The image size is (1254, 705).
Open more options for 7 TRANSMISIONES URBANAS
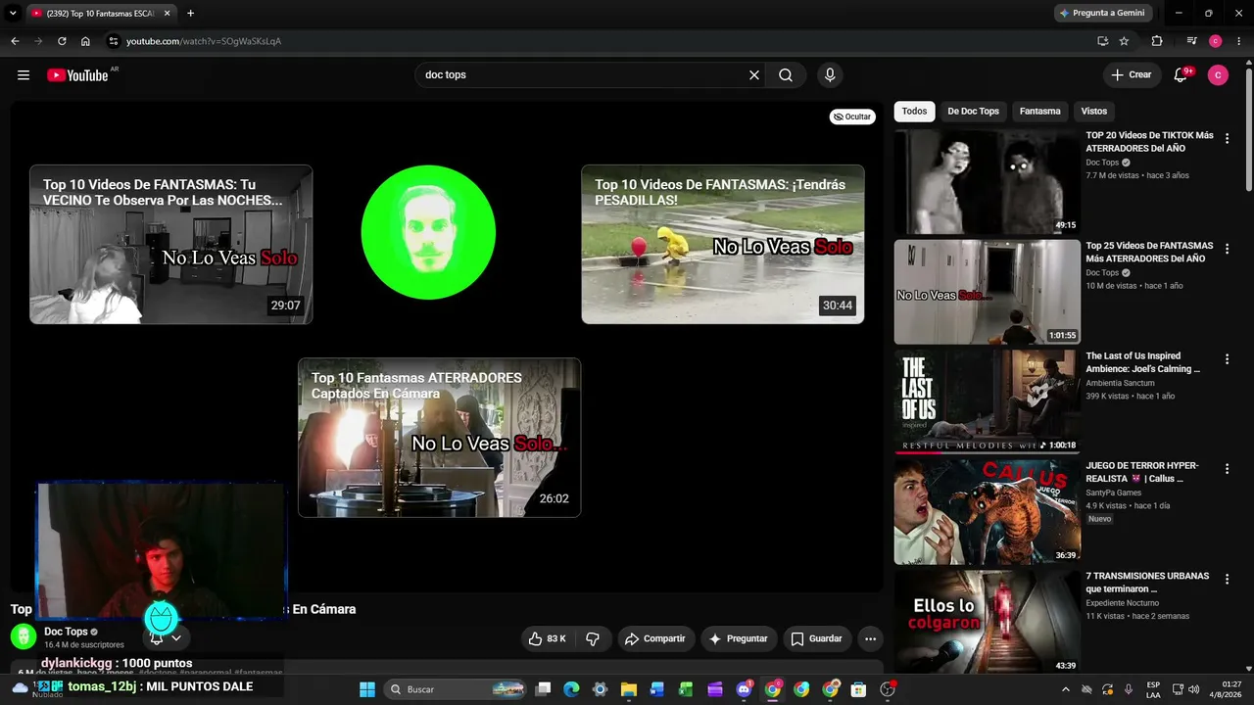[1227, 580]
